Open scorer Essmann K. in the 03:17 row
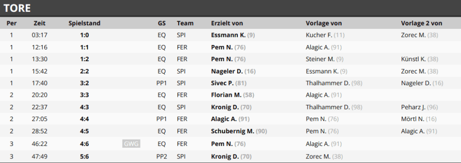This screenshot has height=163, width=461. [233, 35]
